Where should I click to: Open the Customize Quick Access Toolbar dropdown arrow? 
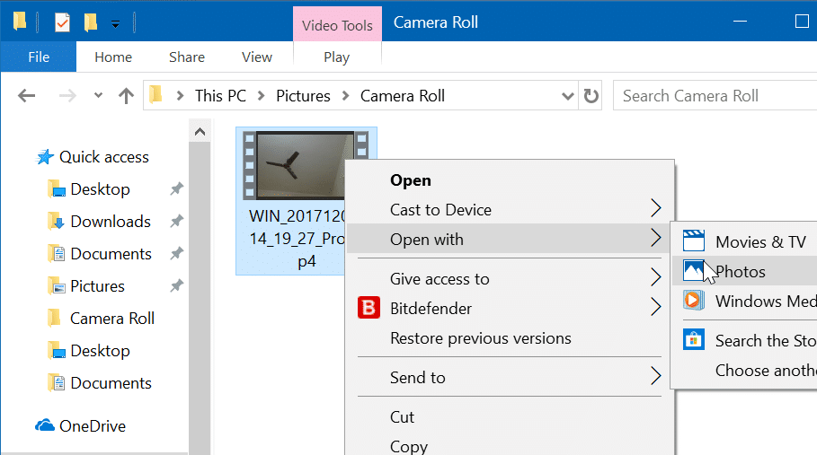pos(115,23)
